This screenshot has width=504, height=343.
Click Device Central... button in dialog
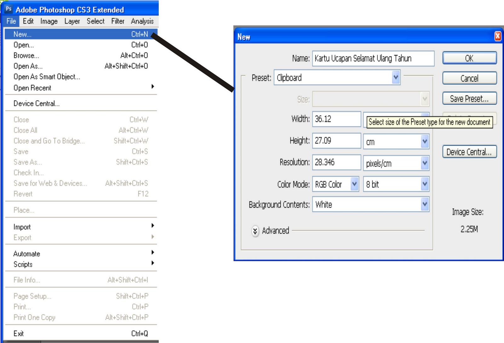tap(469, 152)
